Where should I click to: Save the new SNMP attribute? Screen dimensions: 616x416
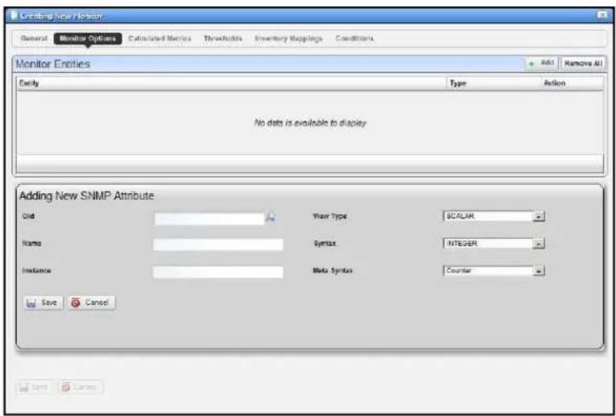point(43,302)
